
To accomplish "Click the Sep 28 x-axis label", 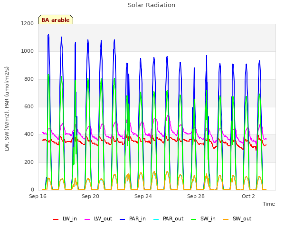I will tap(196, 196).
